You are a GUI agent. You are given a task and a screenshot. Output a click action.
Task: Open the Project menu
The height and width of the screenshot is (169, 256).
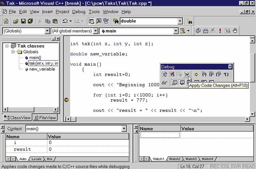[62, 12]
